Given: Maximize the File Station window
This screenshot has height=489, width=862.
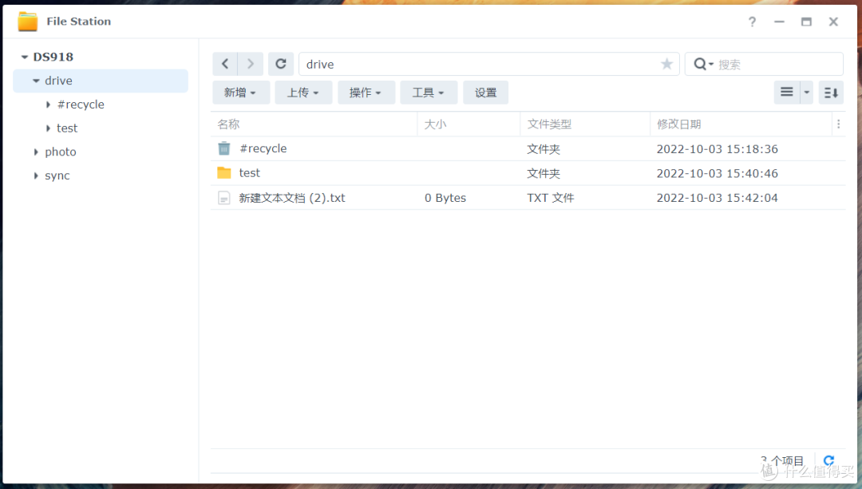Looking at the screenshot, I should pos(806,22).
